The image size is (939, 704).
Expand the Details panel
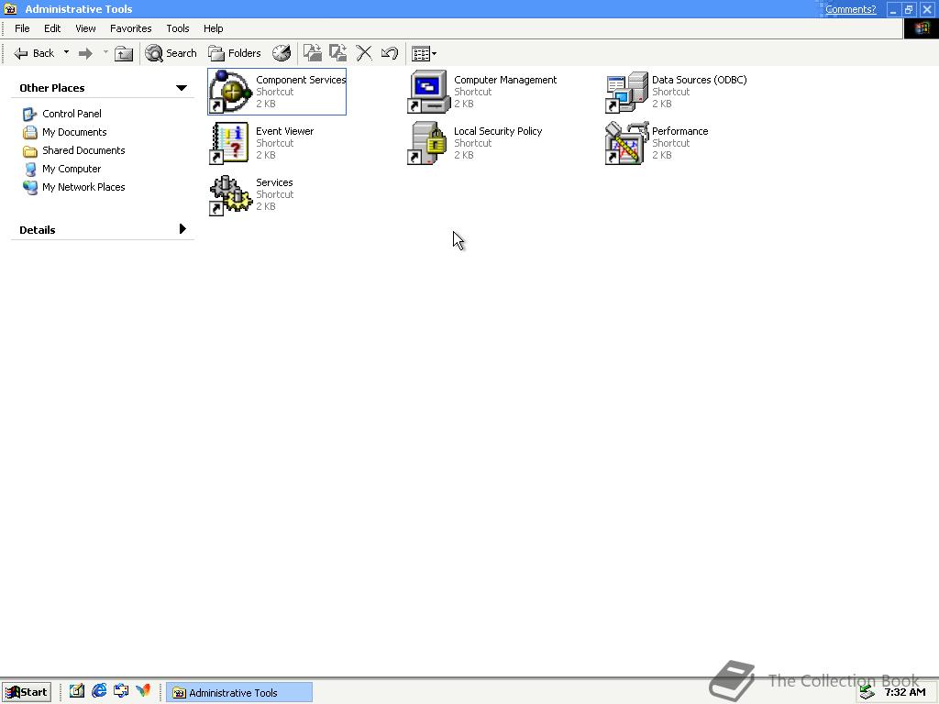pyautogui.click(x=182, y=228)
